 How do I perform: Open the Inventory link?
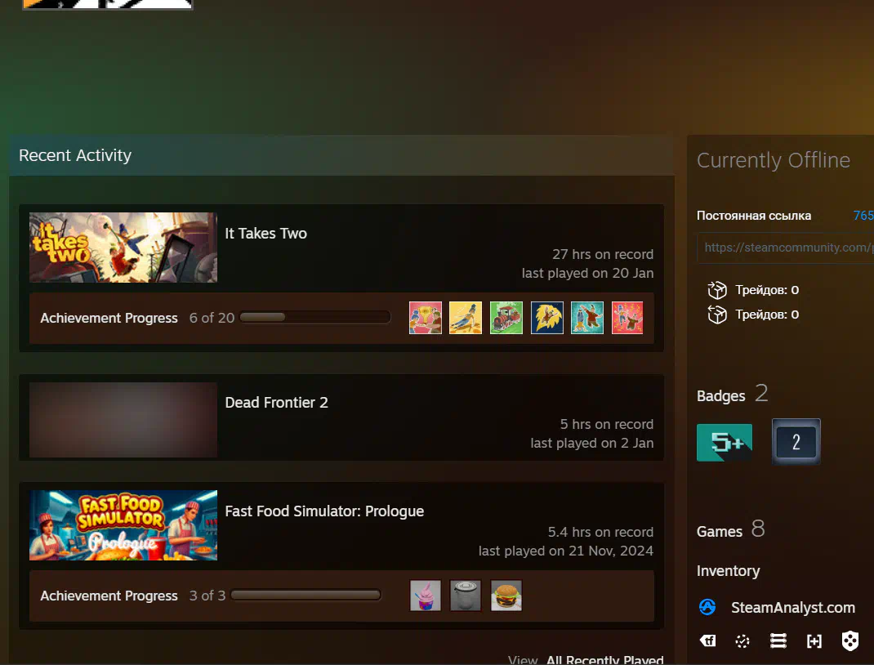728,571
